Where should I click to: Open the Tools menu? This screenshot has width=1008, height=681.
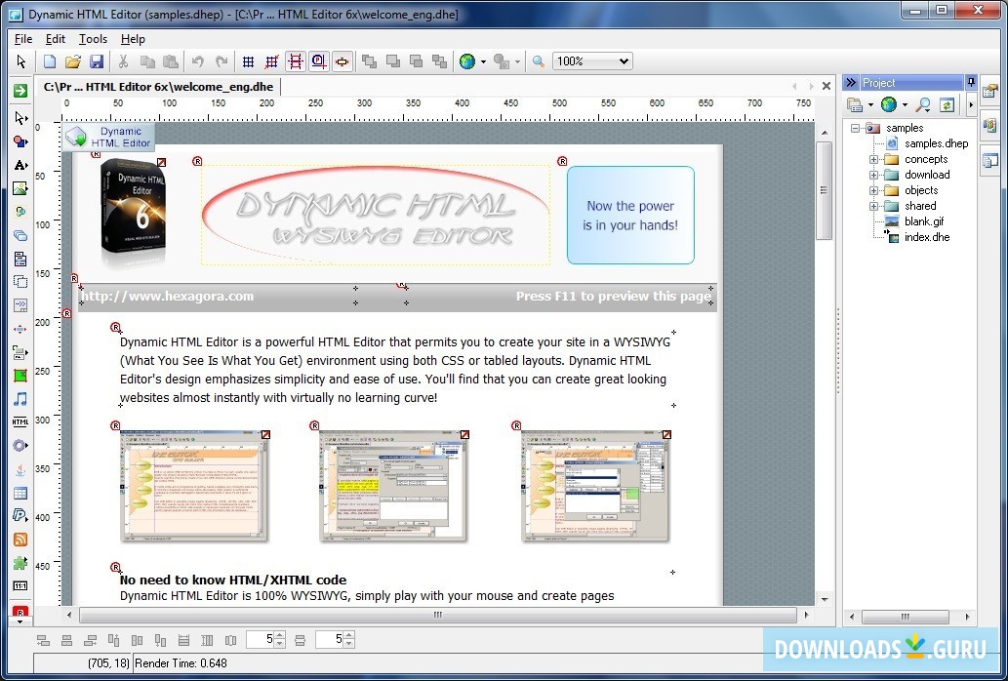[94, 39]
